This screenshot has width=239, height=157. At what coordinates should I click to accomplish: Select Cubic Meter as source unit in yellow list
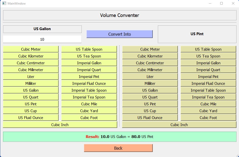click(31, 49)
